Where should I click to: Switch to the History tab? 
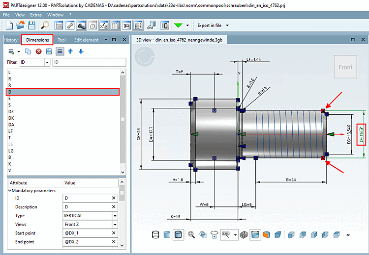11,40
